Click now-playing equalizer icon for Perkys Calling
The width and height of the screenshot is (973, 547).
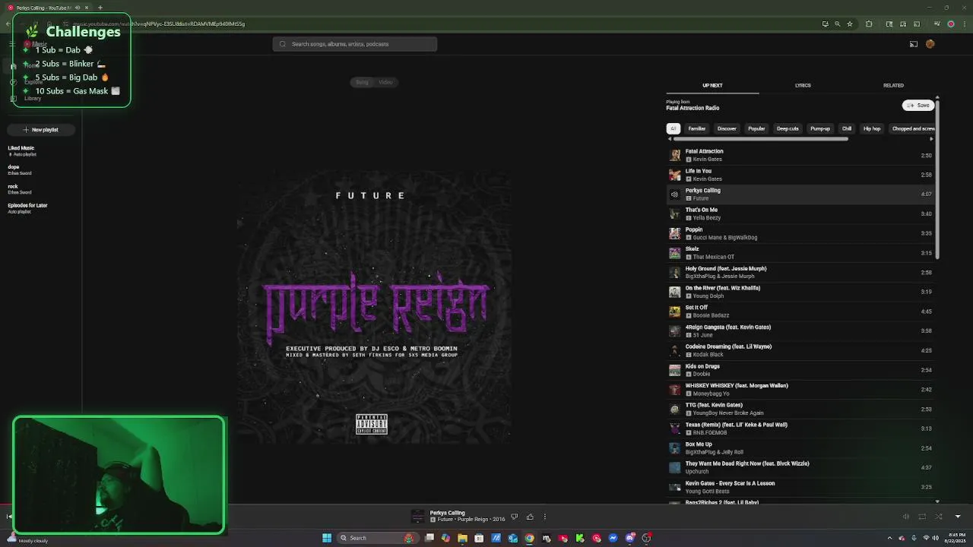[674, 194]
